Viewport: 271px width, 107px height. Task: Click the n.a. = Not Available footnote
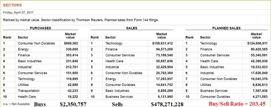coord(17,104)
